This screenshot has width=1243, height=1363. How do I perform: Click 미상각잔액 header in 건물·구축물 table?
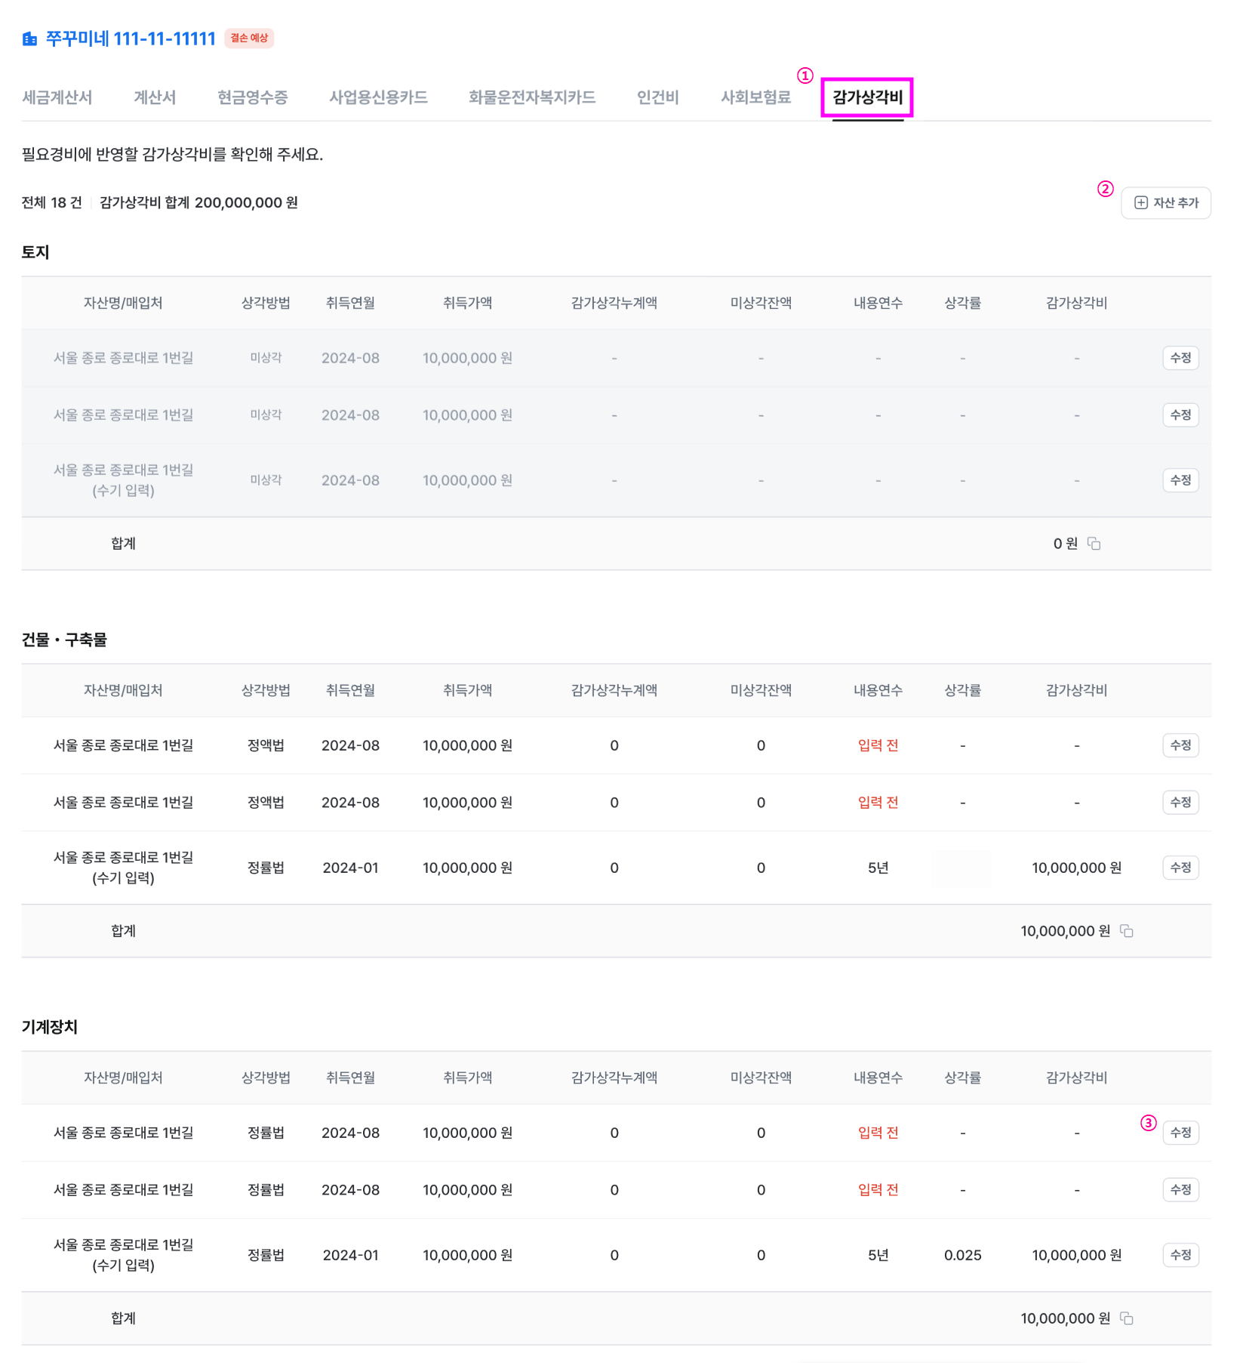pos(761,690)
